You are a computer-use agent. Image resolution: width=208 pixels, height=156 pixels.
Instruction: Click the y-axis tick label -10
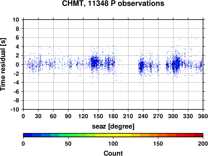pyautogui.click(x=15, y=109)
